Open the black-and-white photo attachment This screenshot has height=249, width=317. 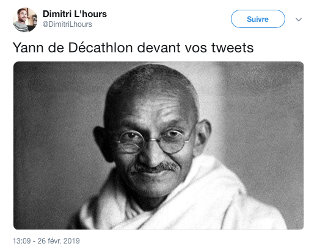point(158,146)
